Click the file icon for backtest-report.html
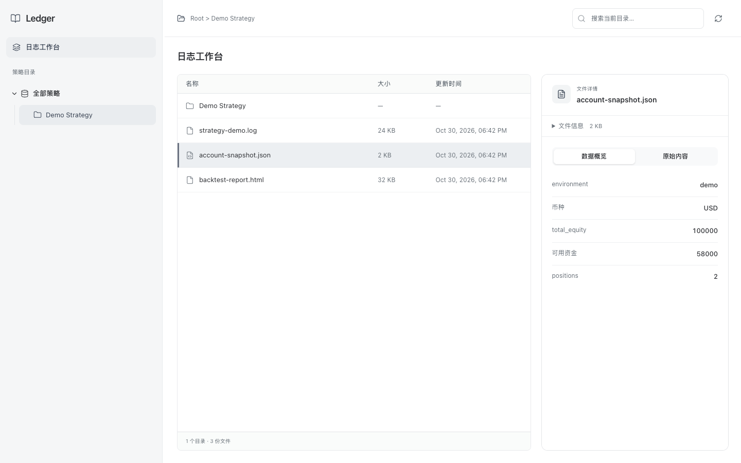 click(190, 180)
